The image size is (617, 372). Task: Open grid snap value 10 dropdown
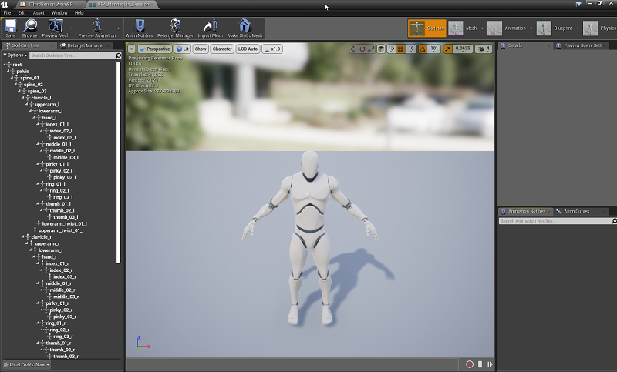tap(411, 49)
